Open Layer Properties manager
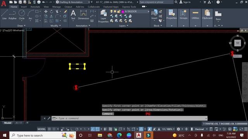The width and height of the screenshot is (248, 139). 103,16
